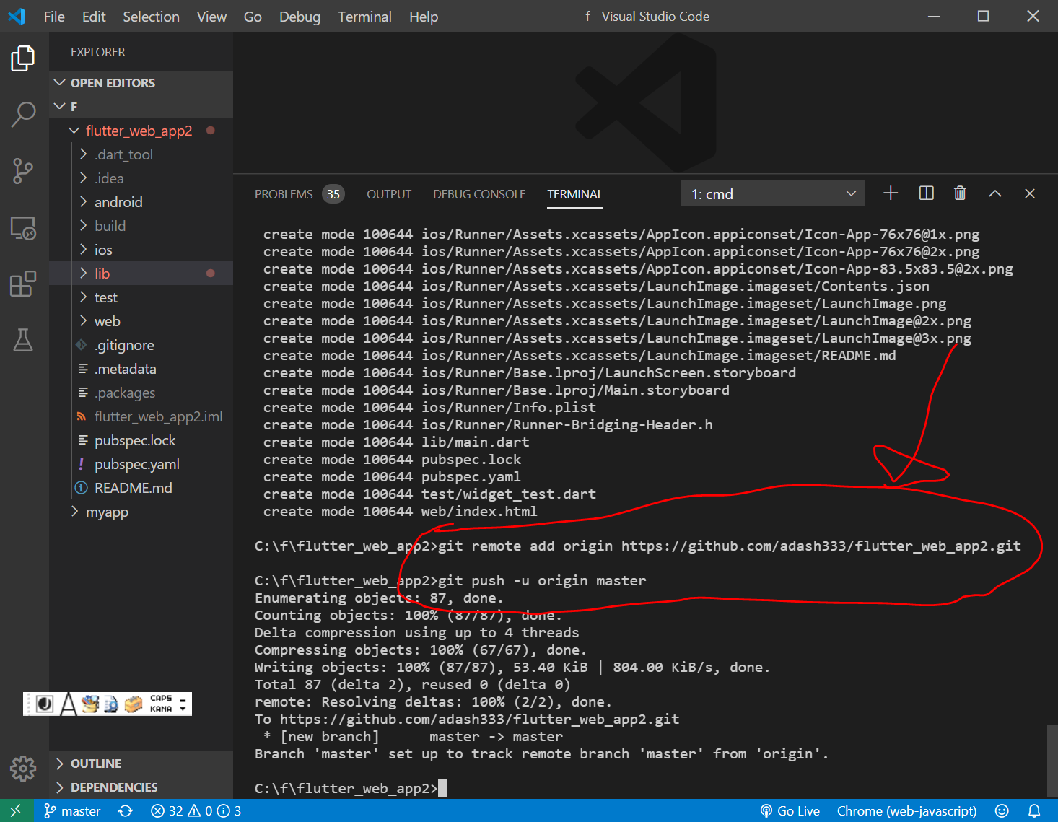This screenshot has height=822, width=1058.
Task: Expand the build folder
Action: [x=141, y=226]
